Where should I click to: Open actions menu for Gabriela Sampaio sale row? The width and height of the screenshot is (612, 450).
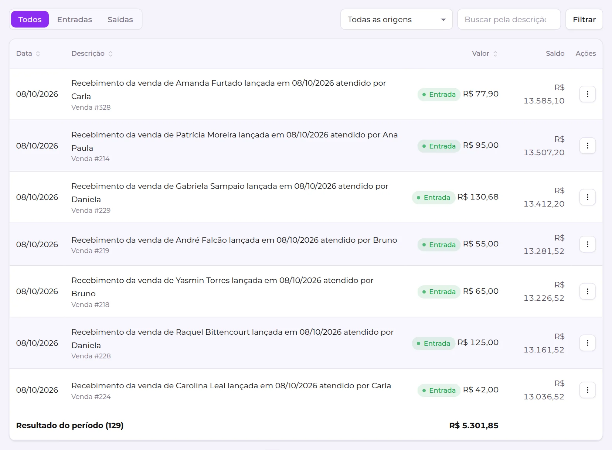pos(587,197)
